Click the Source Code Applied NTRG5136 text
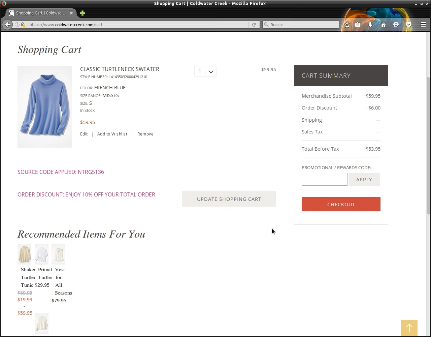431x337 pixels. [61, 172]
